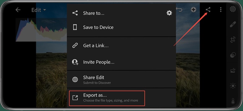Image resolution: width=243 pixels, height=111 pixels.
Task: Tap the plus add icon
Action: pyautogui.click(x=193, y=10)
